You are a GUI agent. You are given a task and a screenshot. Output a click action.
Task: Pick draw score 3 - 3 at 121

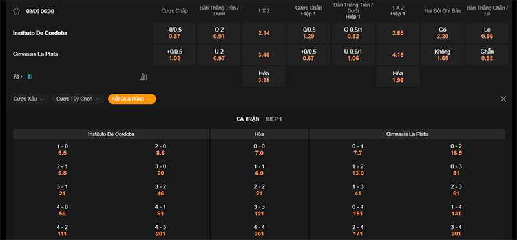point(259,210)
